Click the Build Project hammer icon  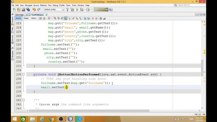pyautogui.click(x=67, y=9)
